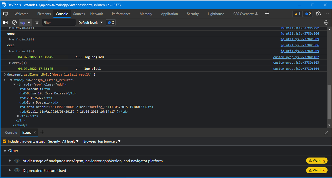Click inside the console Filter field
The height and width of the screenshot is (178, 332).
coord(59,23)
